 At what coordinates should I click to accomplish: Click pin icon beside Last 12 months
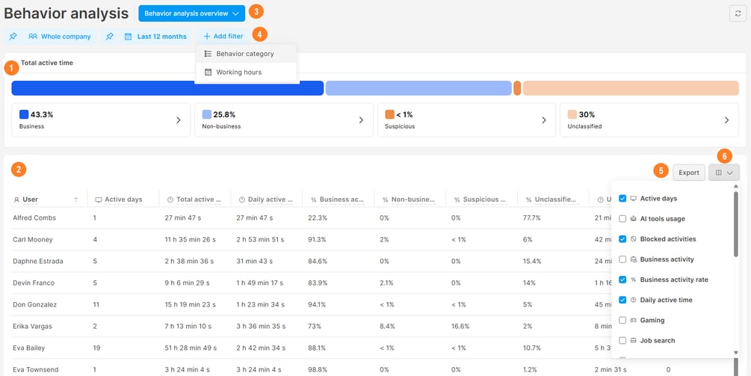tap(110, 37)
